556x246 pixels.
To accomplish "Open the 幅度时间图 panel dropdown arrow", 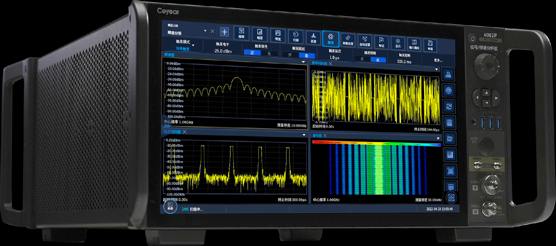I will pyautogui.click(x=304, y=135).
